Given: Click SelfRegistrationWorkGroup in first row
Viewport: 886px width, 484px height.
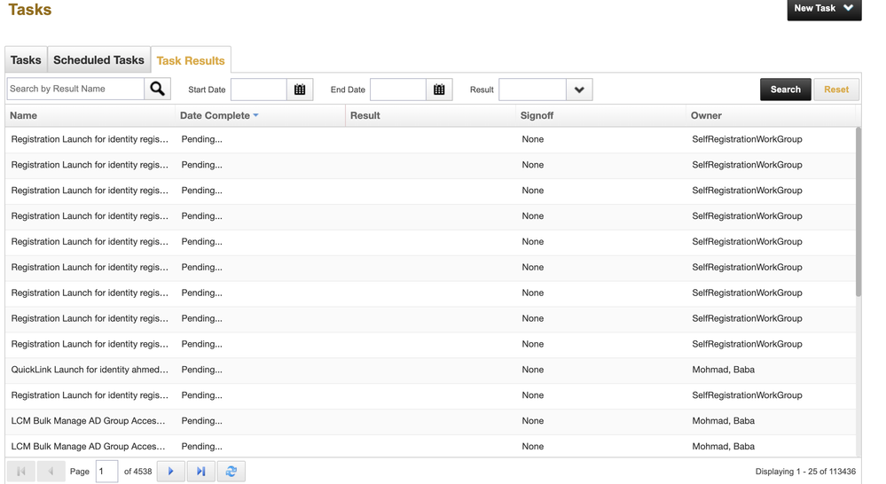Looking at the screenshot, I should (747, 139).
